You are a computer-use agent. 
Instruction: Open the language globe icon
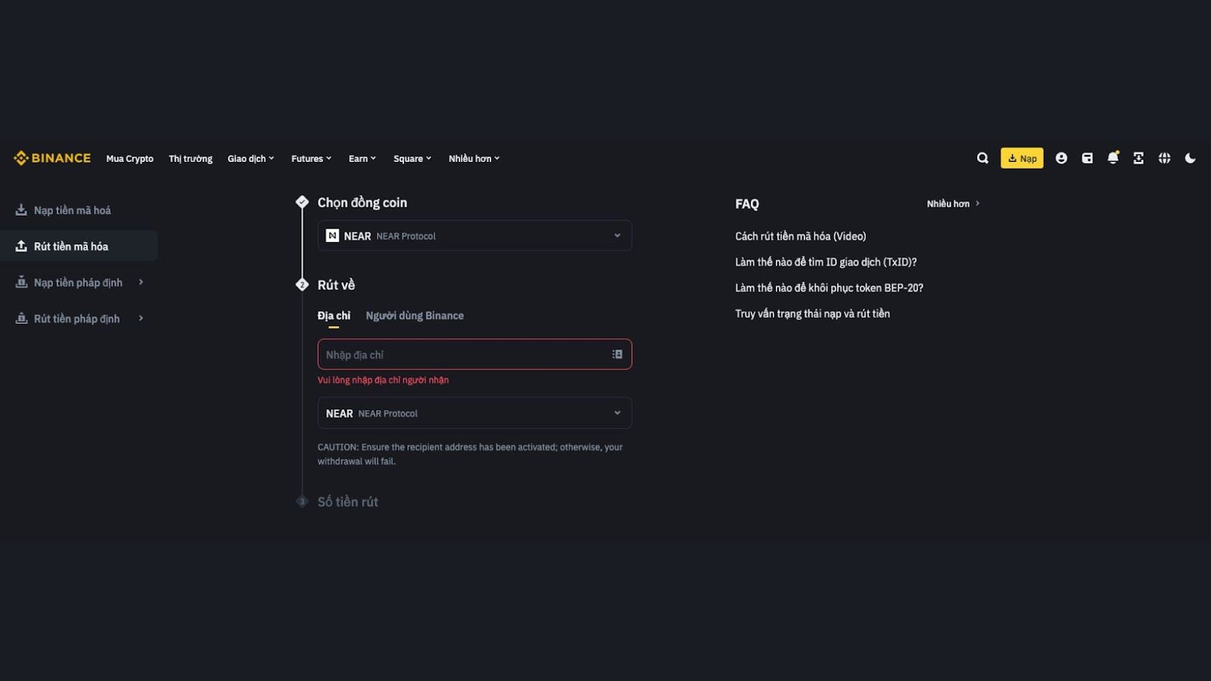pyautogui.click(x=1164, y=158)
